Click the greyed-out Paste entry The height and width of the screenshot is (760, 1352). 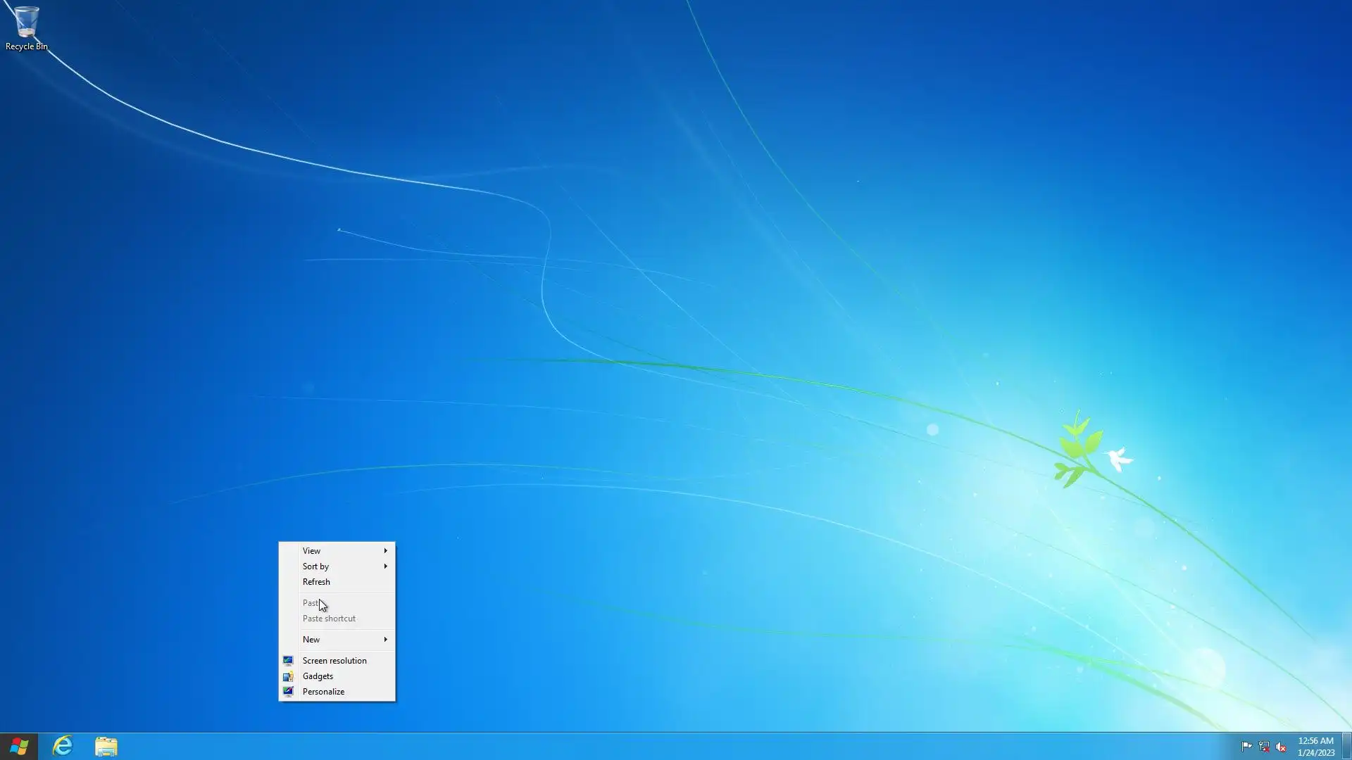310,603
